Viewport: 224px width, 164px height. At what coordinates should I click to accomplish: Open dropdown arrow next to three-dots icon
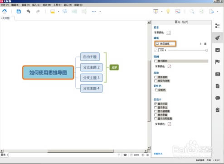[100, 11]
